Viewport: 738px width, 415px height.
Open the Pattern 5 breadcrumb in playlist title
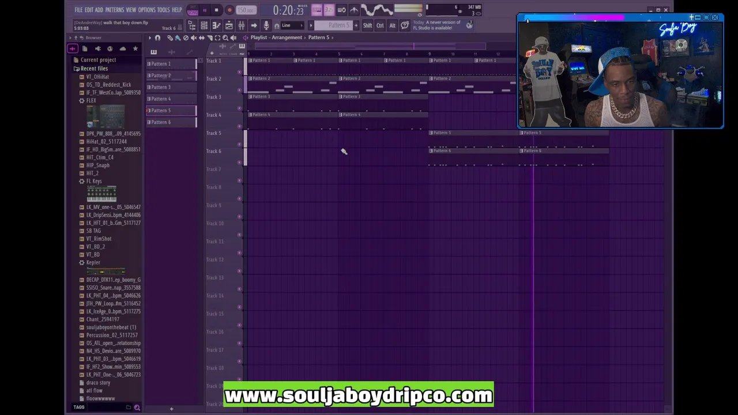pos(319,37)
